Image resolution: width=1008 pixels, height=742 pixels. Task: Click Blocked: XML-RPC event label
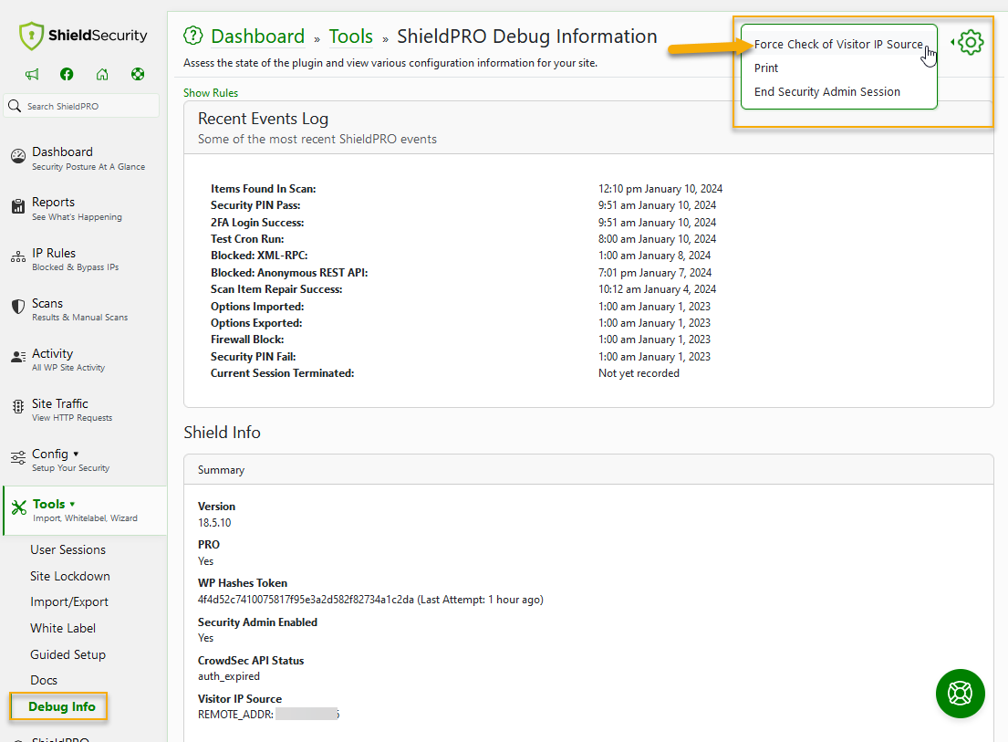[x=259, y=256]
